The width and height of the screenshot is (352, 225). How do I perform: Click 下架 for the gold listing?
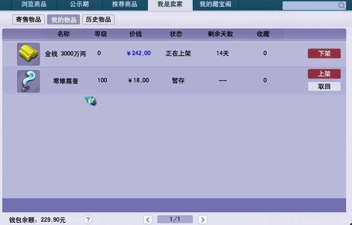(324, 53)
